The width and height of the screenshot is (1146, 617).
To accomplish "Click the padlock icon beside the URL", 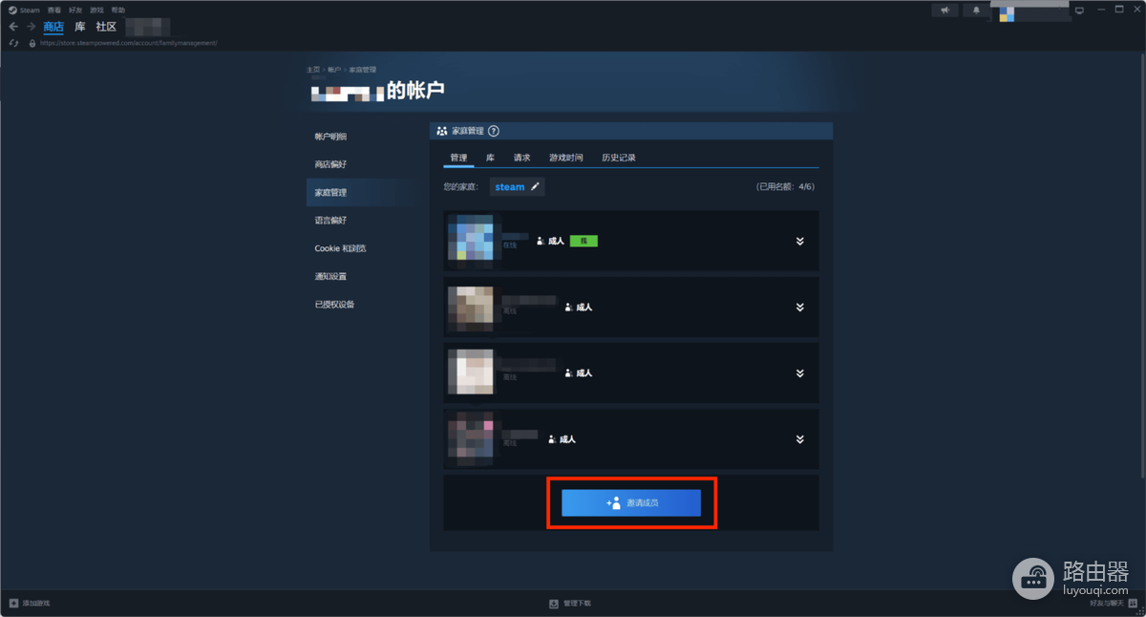I will tap(32, 43).
